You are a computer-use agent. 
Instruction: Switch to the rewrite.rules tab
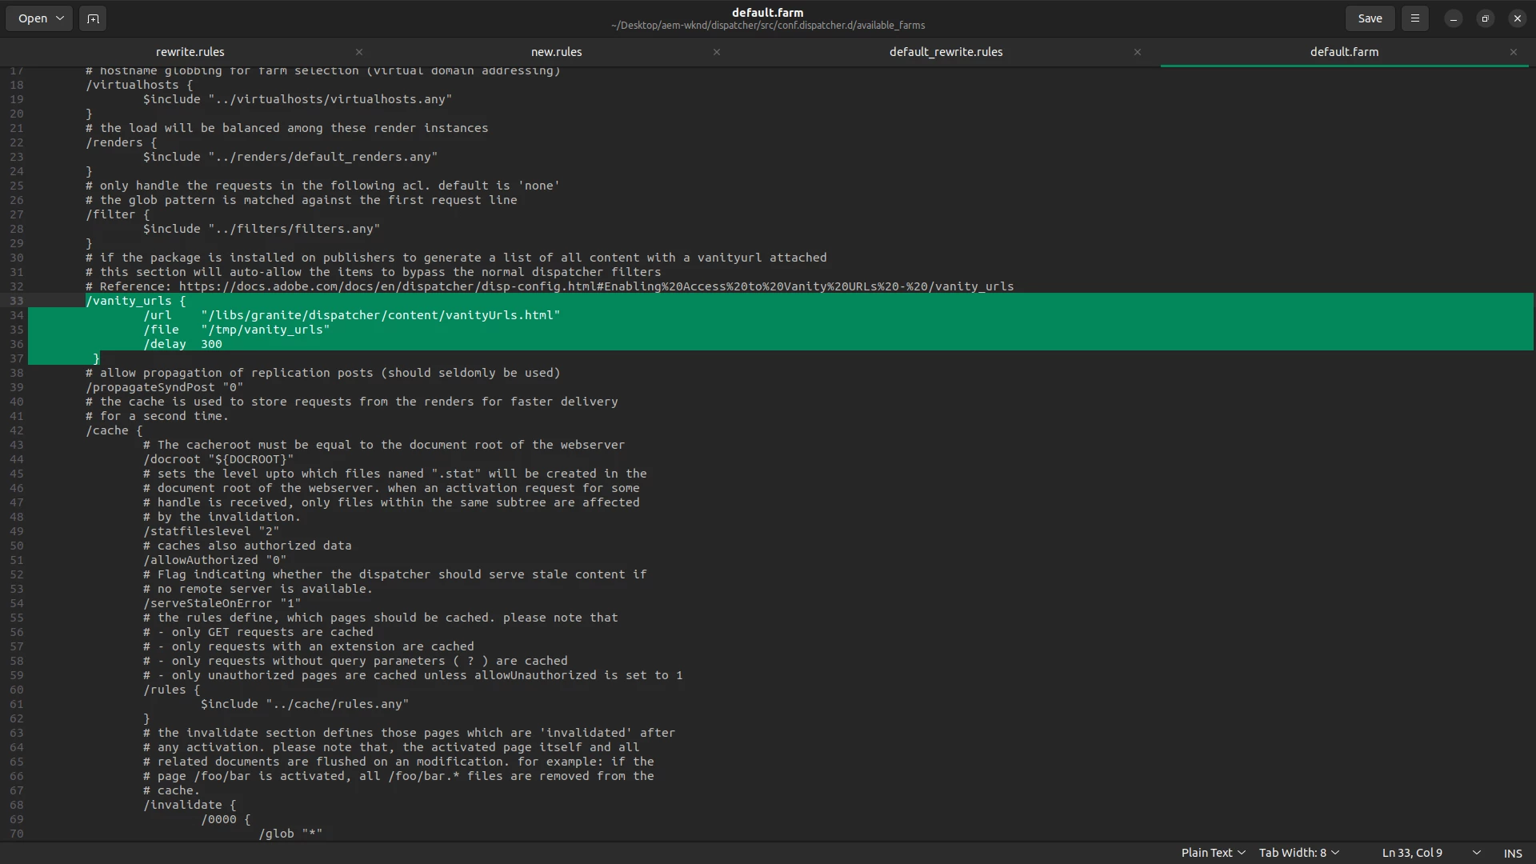pos(190,52)
